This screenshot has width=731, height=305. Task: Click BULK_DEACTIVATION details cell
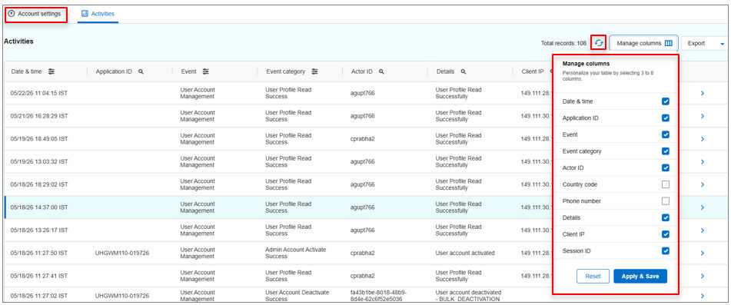tap(468, 296)
